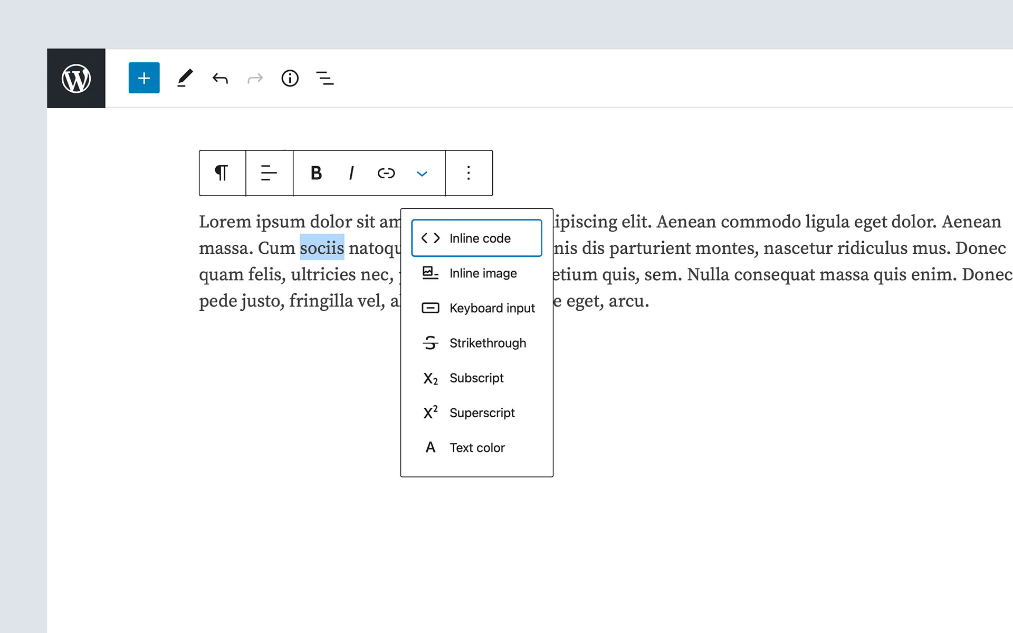Toggle italic formatting
This screenshot has height=633, width=1013.
pos(350,173)
